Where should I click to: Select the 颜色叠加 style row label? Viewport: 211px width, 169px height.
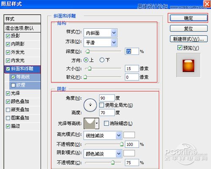[x=20, y=101]
